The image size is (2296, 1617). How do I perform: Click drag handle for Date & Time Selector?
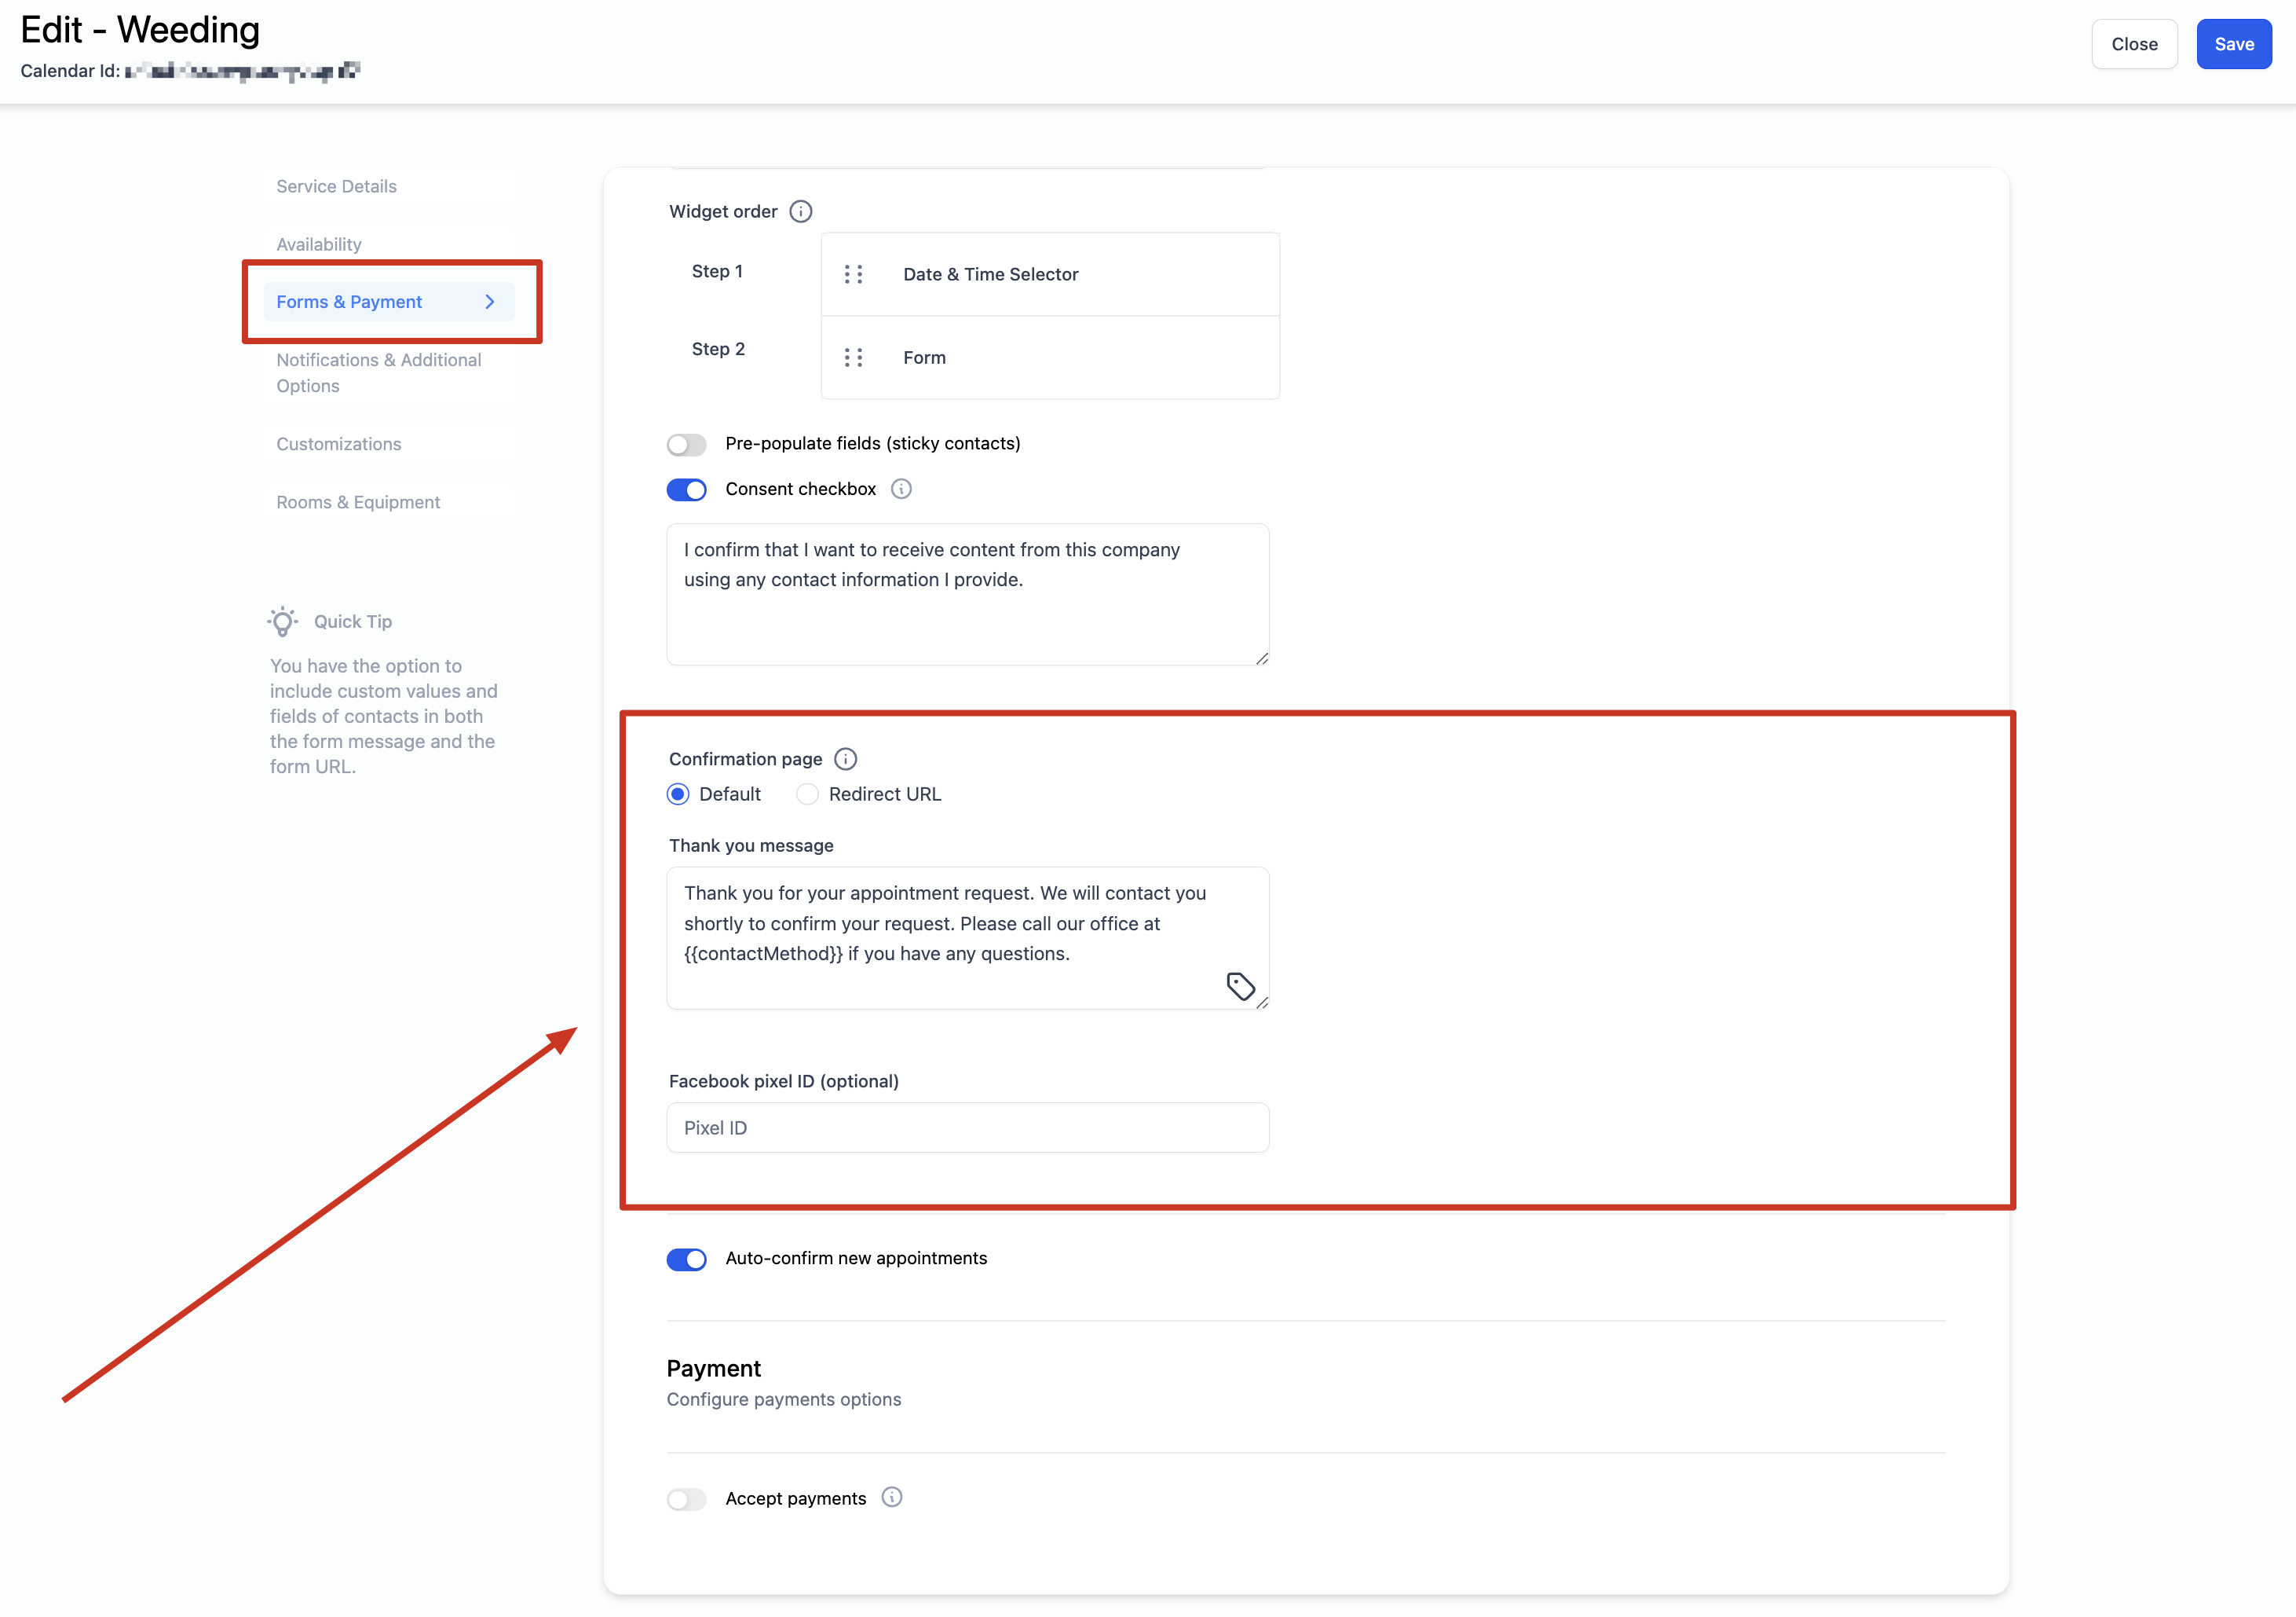click(x=853, y=274)
